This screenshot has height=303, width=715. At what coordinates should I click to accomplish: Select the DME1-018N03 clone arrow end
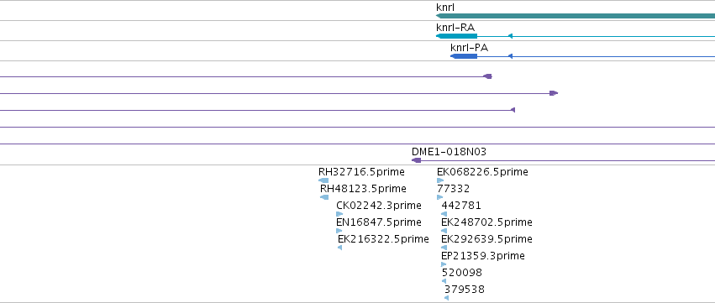[x=416, y=160]
